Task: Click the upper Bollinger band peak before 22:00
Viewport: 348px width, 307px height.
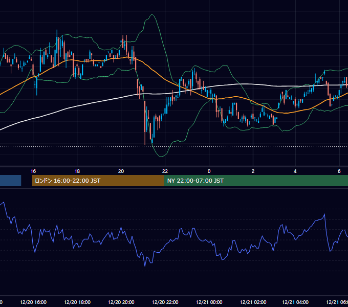Action: [x=152, y=15]
